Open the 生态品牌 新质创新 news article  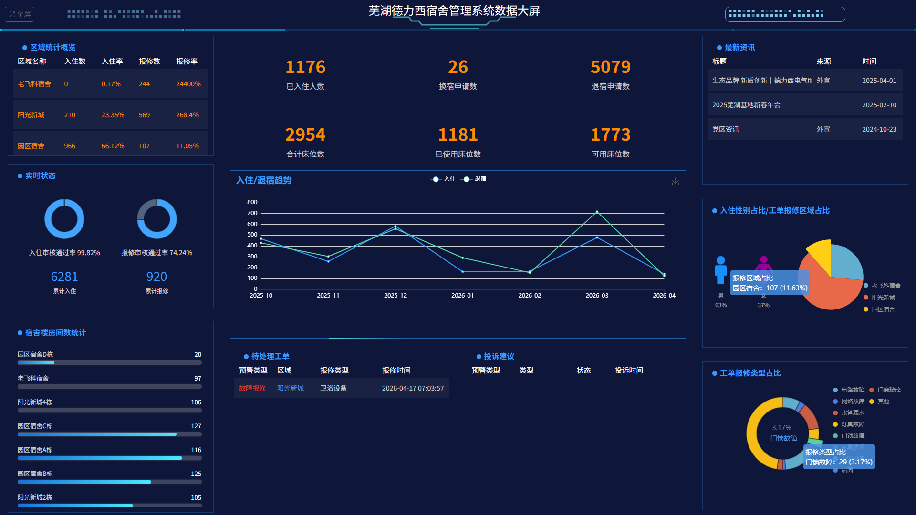click(x=761, y=81)
